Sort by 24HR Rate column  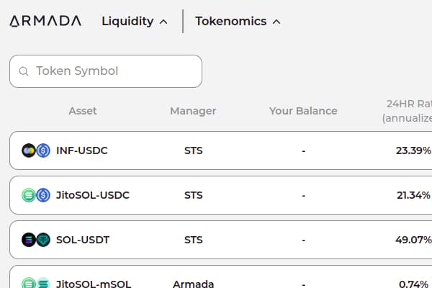click(408, 110)
